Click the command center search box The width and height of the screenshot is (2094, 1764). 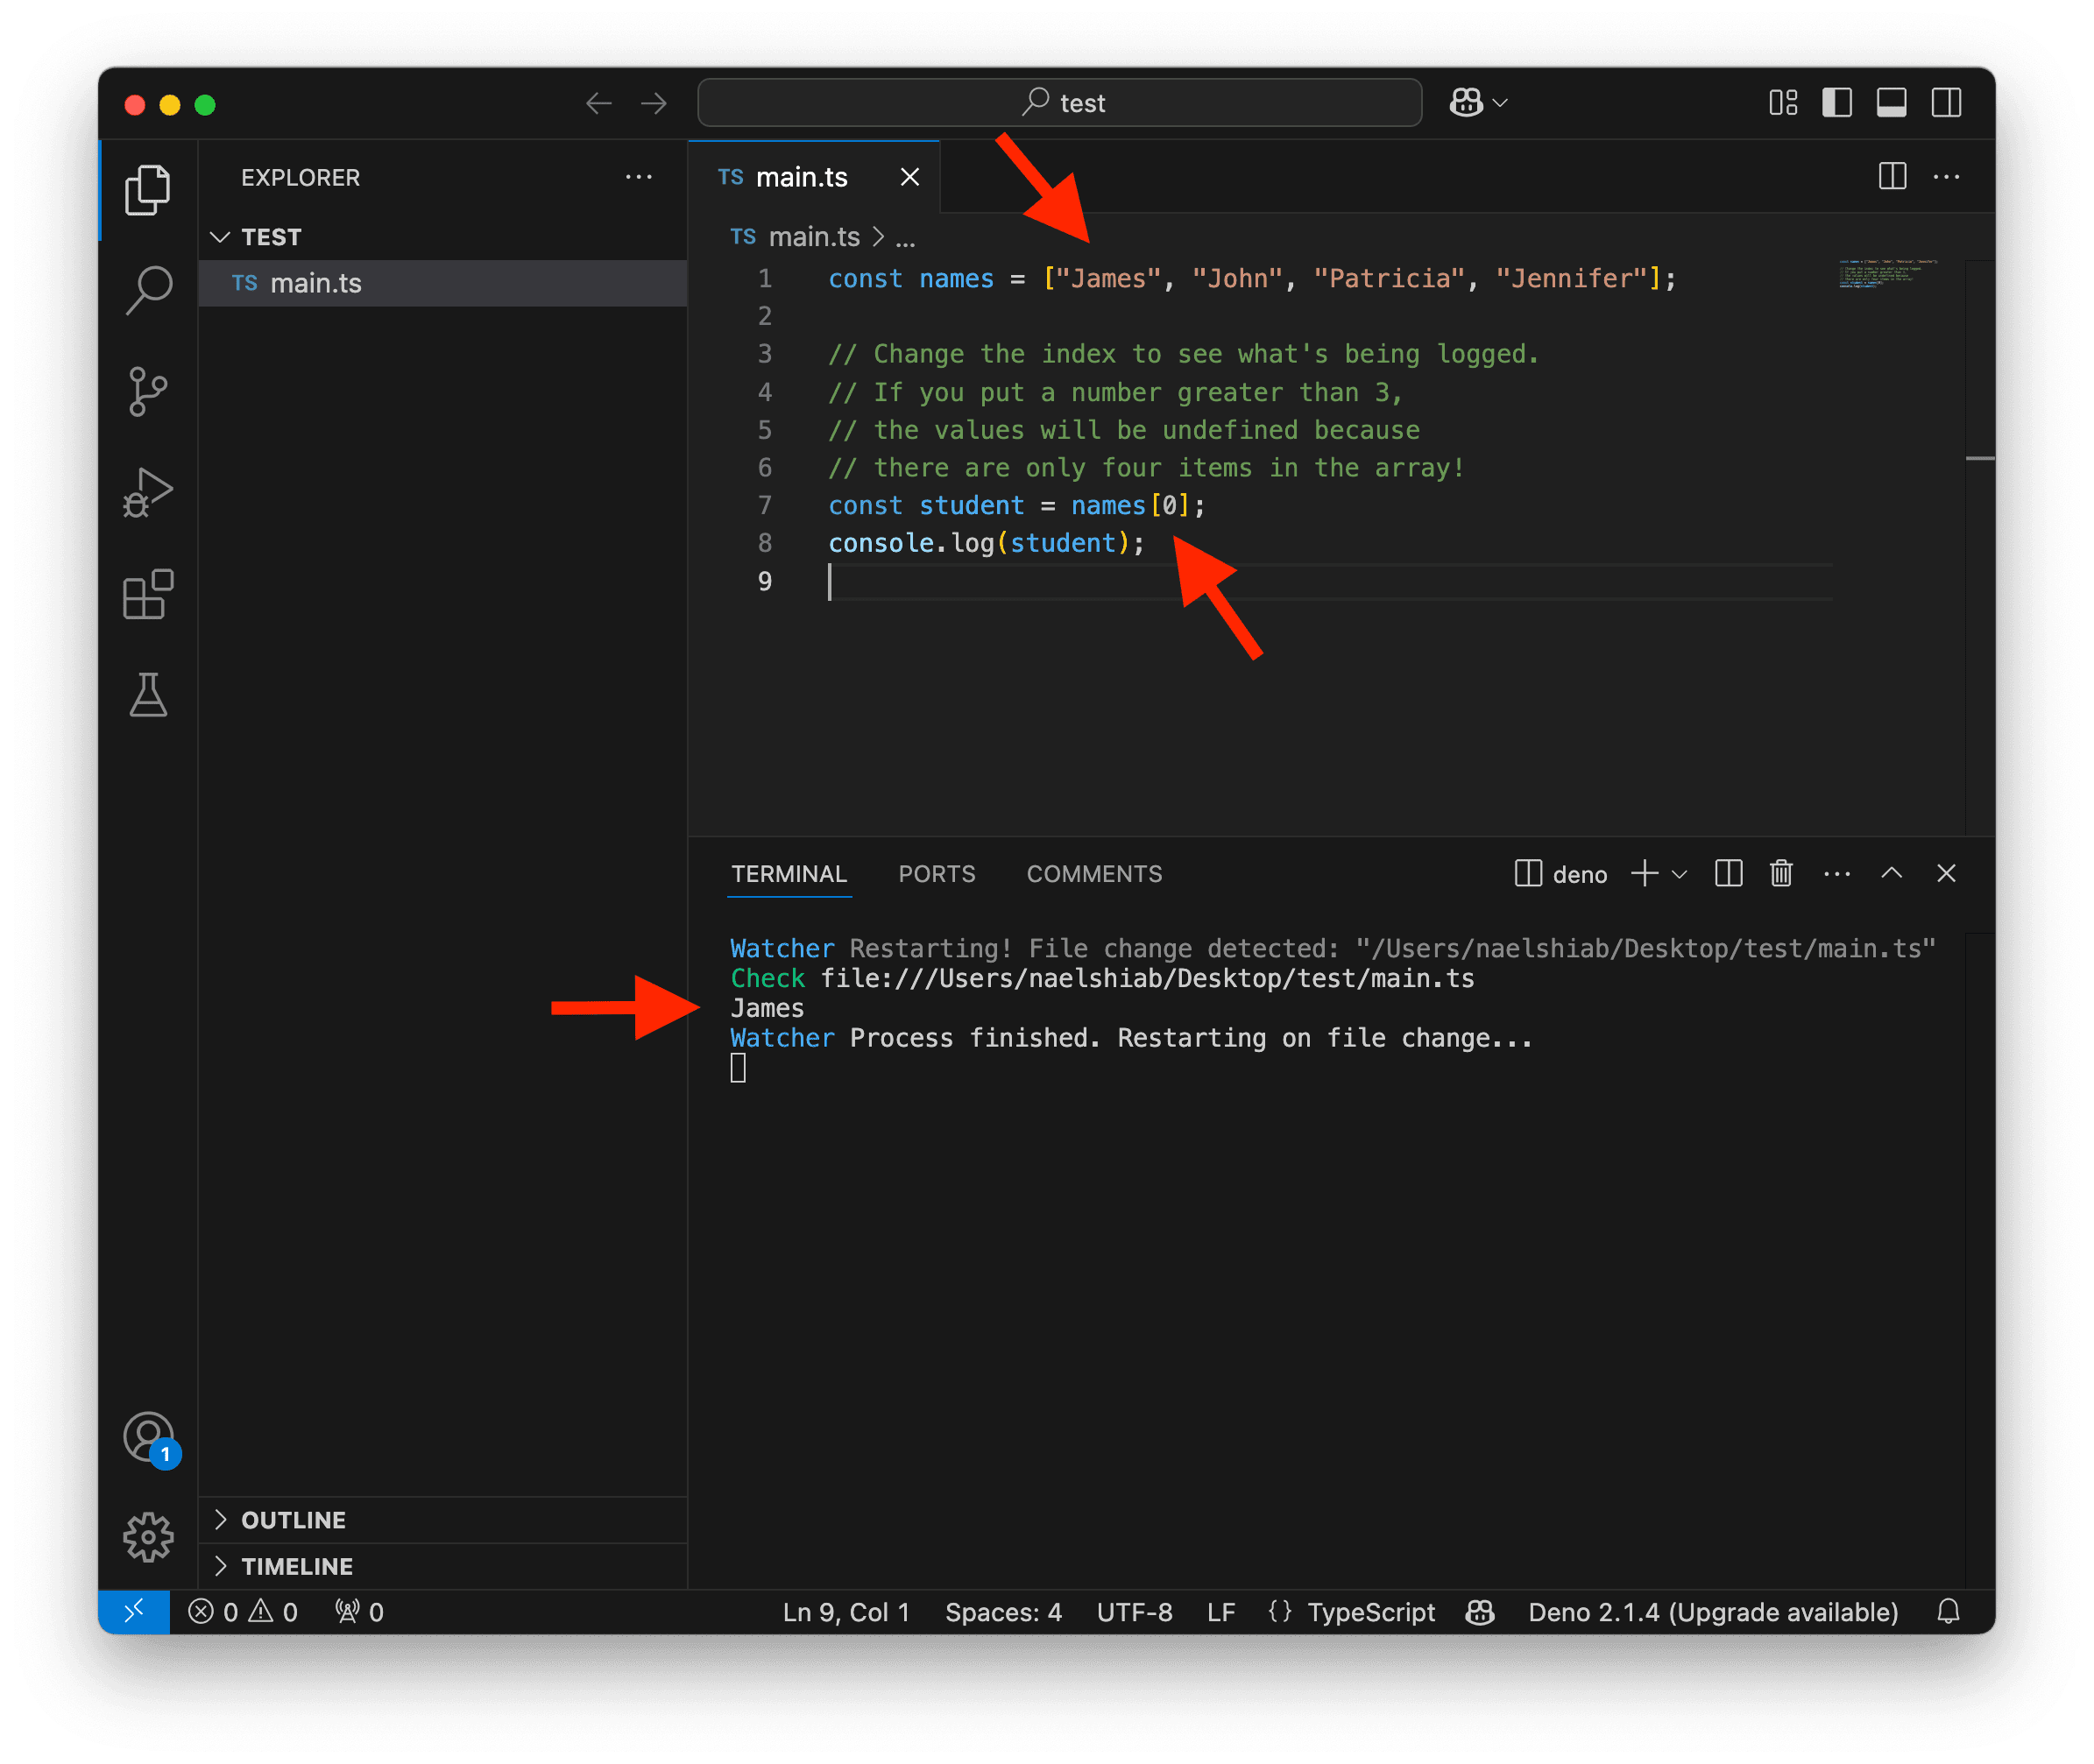(x=1059, y=102)
